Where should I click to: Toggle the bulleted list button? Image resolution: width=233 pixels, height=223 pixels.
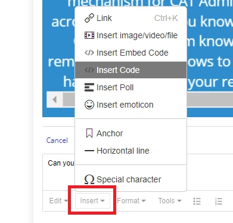click(197, 201)
